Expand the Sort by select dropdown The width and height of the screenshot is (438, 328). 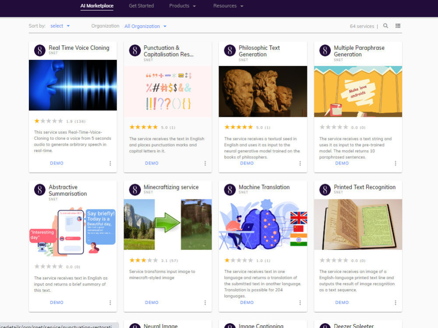coord(60,26)
